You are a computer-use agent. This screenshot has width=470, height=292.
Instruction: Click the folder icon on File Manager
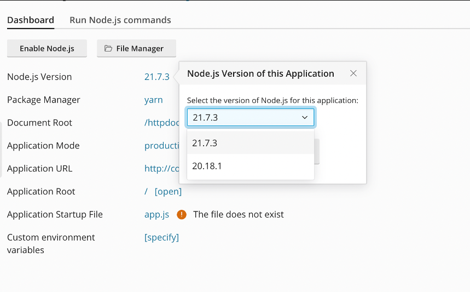108,49
